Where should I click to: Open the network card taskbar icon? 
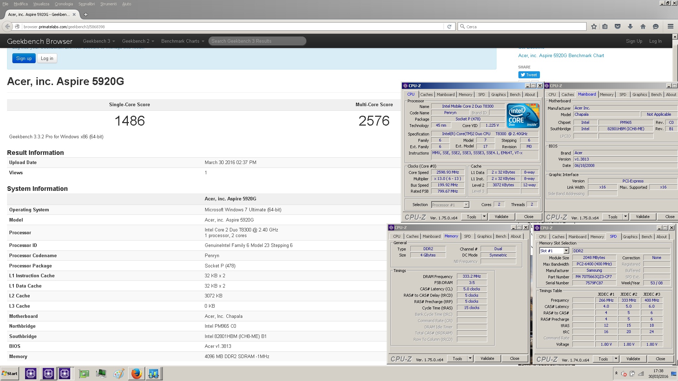click(84, 374)
